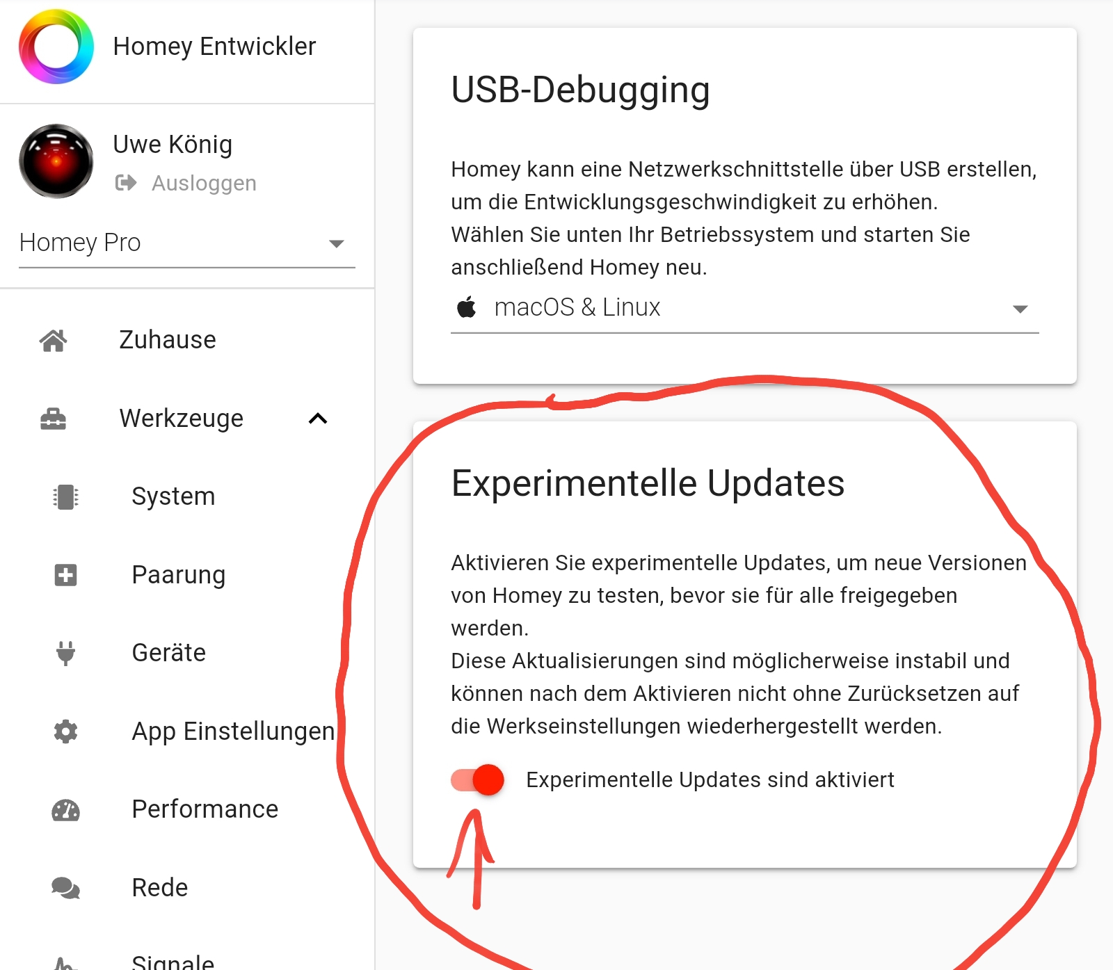Viewport: 1113px width, 970px height.
Task: Click the Homey rainbow ring logo
Action: [x=56, y=47]
